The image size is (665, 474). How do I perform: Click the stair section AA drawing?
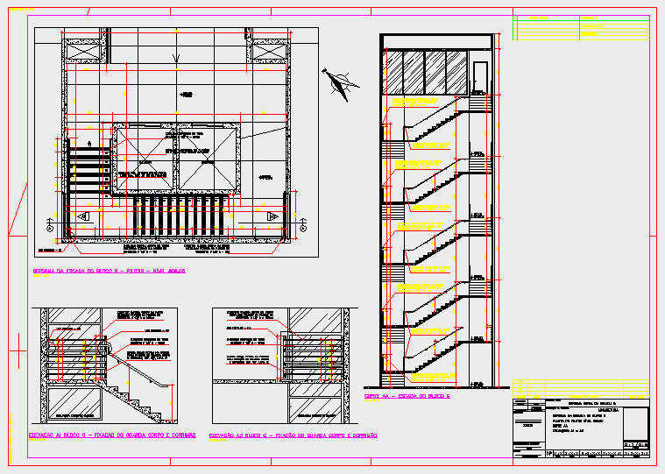click(437, 210)
